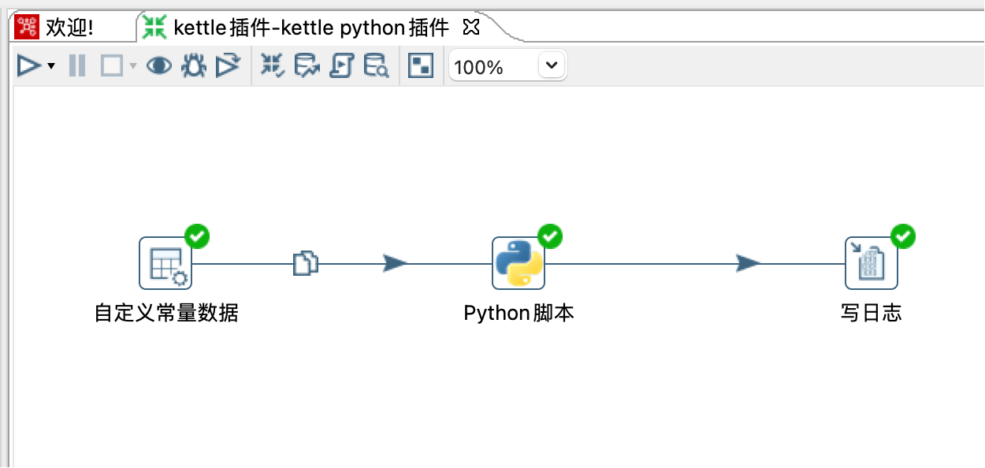Screen dimensions: 985x468
Task: Run database impact analysis
Action: (307, 66)
